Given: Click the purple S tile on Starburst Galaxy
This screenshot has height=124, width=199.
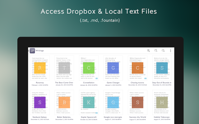Looking at the screenshot, I should tap(40, 102).
